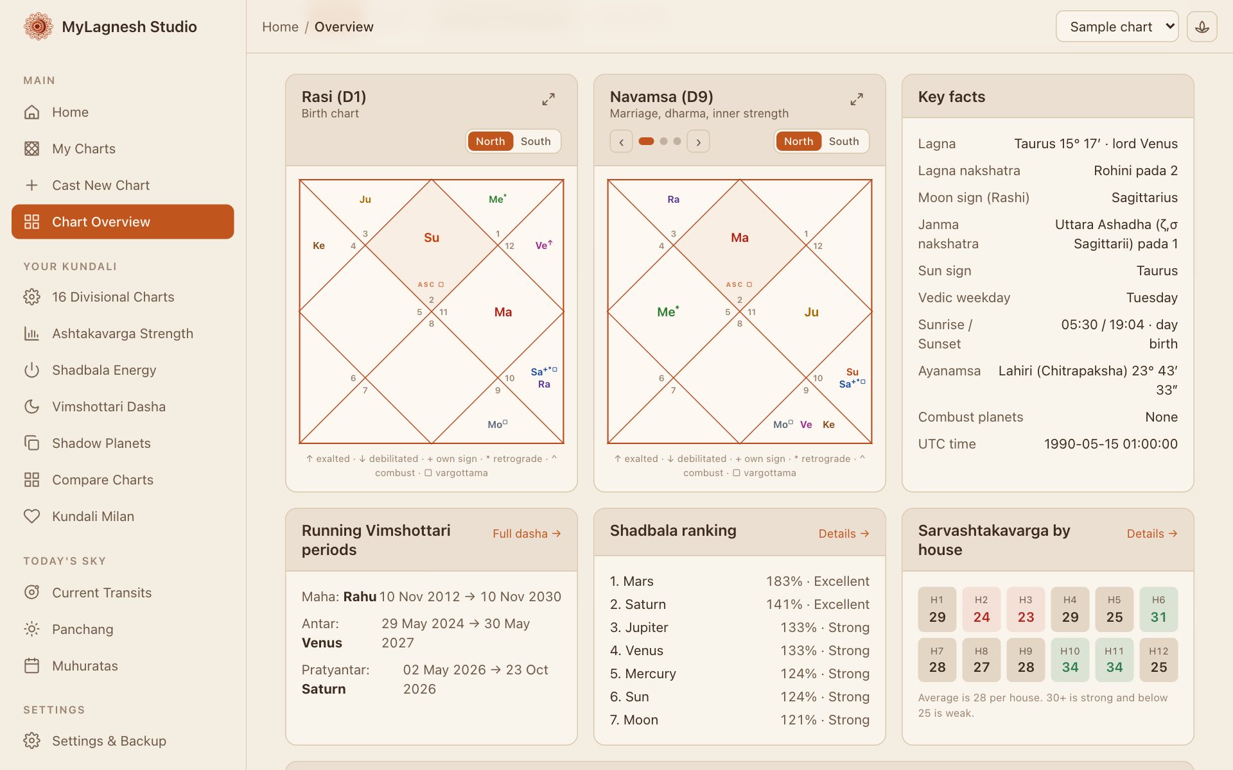Open Home via its house icon
The height and width of the screenshot is (770, 1233).
click(x=31, y=112)
